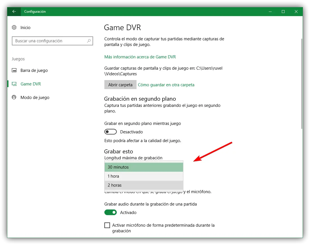310x245 pixels.
Task: Click the Abrir carpeta button
Action: tap(120, 85)
